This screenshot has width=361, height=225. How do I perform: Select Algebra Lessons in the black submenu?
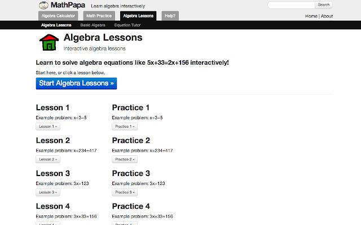pos(55,25)
